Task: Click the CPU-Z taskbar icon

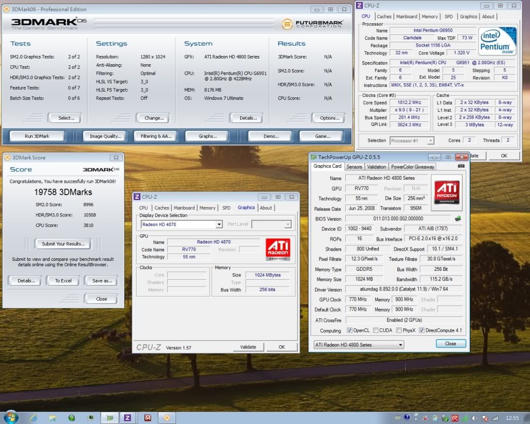Action: tap(127, 417)
